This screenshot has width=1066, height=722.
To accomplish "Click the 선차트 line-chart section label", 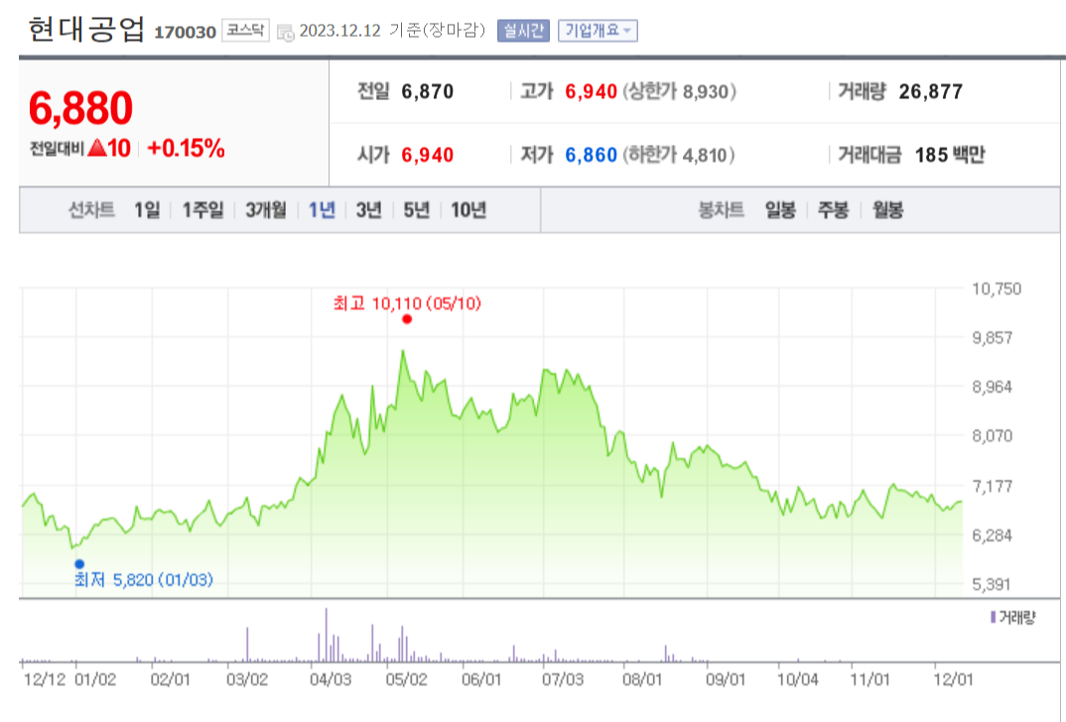I will [91, 210].
